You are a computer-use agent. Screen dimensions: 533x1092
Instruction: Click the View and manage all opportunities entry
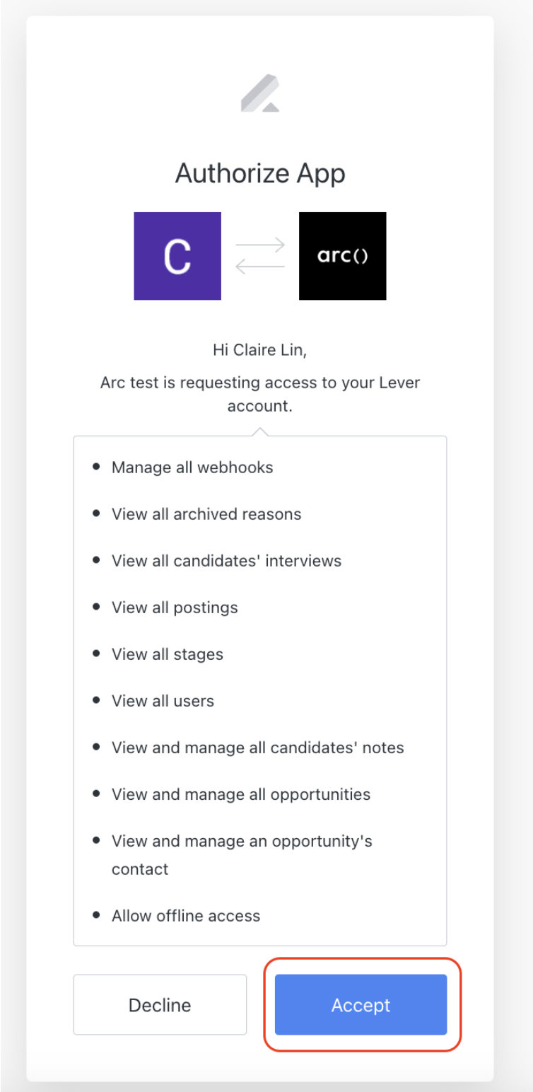240,794
